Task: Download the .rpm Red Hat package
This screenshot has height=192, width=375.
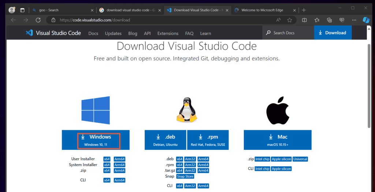Action: pos(208,140)
